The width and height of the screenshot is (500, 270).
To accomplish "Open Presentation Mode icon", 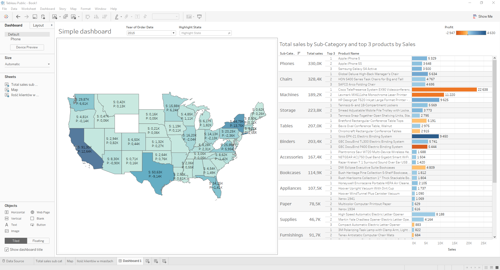I will [x=199, y=17].
